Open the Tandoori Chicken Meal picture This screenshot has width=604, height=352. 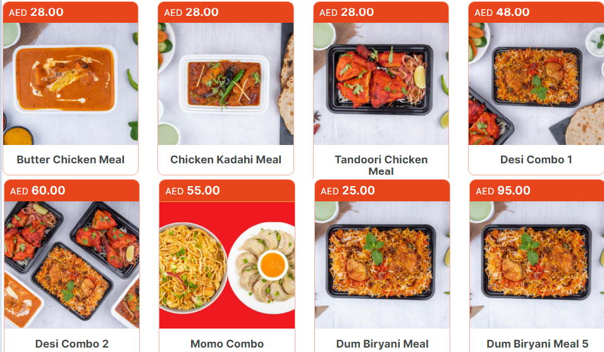pos(381,84)
